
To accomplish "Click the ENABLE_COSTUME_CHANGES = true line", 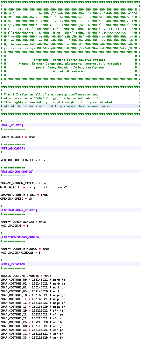I will point(26,276).
